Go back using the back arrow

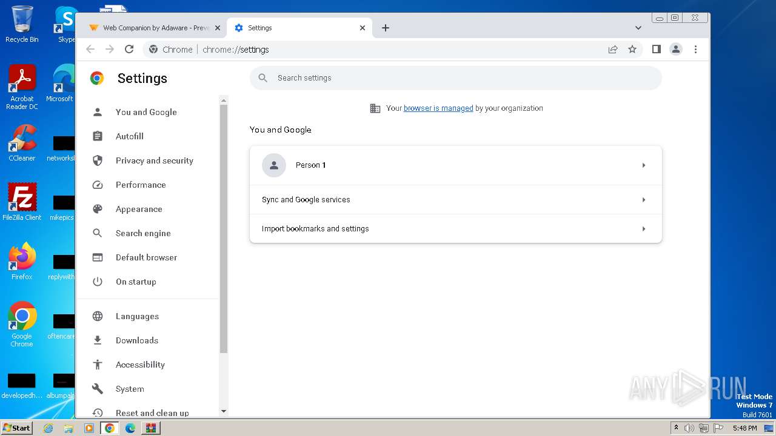90,50
